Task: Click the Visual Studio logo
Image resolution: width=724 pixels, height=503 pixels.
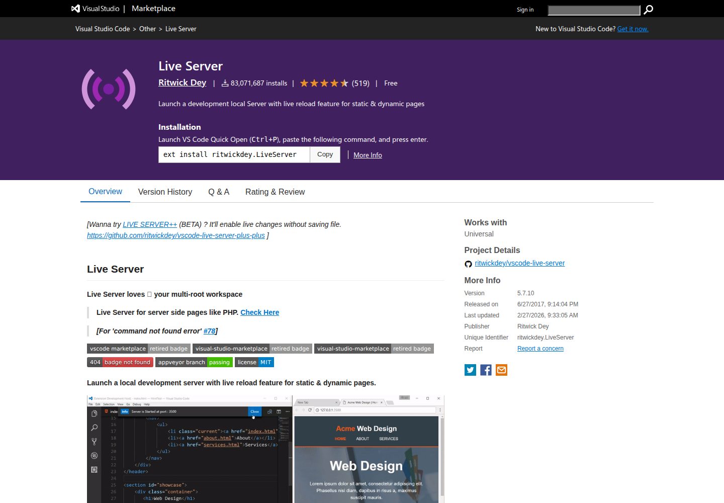Action: point(95,9)
